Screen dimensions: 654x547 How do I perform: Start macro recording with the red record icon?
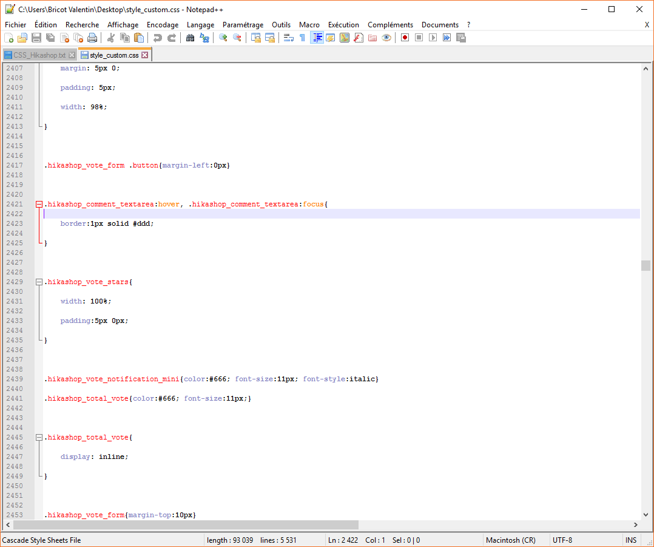coord(405,38)
